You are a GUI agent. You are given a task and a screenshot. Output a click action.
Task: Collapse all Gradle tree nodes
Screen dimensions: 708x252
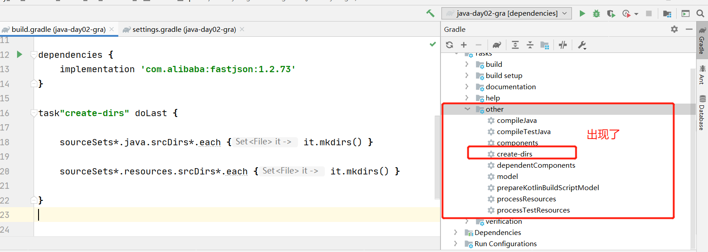[530, 45]
